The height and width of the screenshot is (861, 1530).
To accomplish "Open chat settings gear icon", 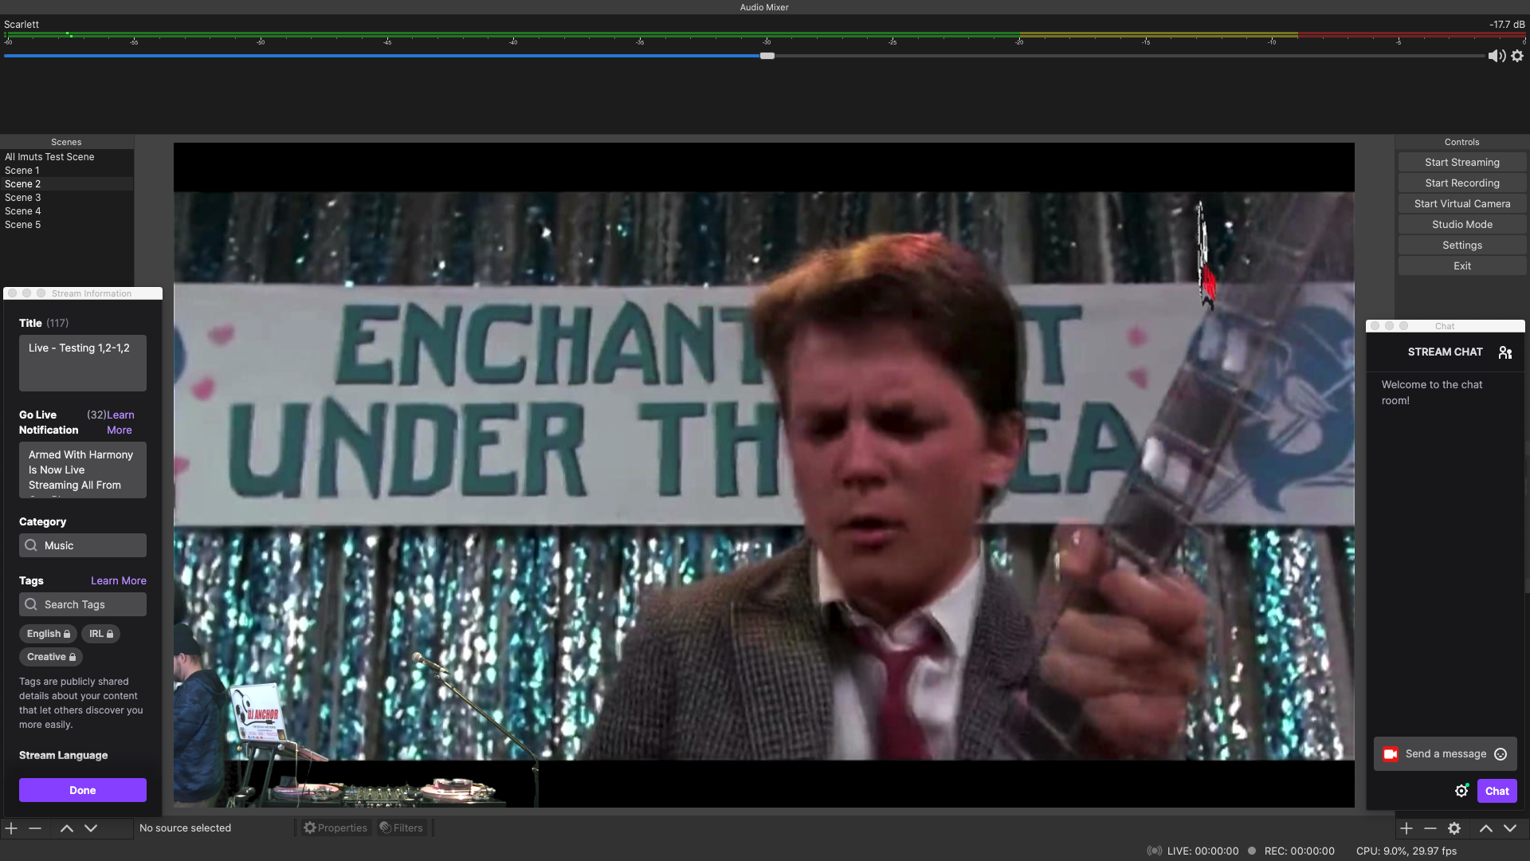I will click(x=1461, y=791).
